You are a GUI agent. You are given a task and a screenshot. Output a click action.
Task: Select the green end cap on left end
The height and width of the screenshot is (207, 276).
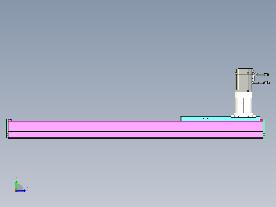(x=7, y=128)
